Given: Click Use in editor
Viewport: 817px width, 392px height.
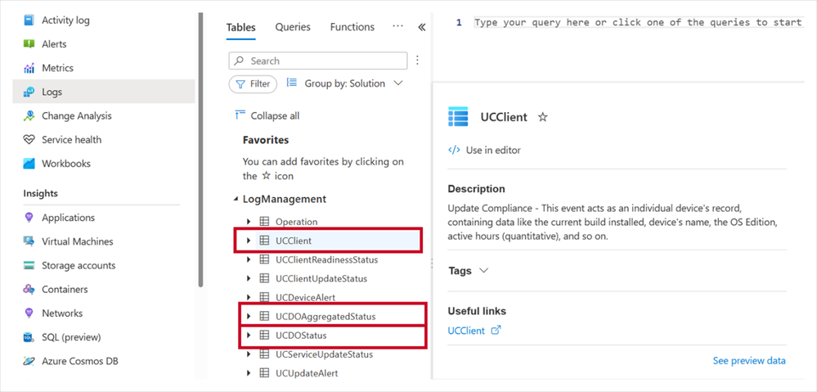Looking at the screenshot, I should 493,150.
